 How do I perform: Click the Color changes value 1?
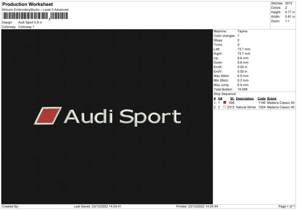[x=238, y=36]
